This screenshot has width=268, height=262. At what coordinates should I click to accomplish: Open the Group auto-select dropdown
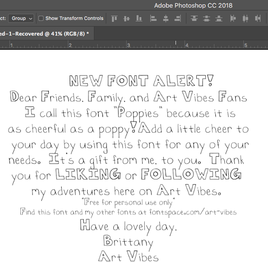[x=21, y=19]
